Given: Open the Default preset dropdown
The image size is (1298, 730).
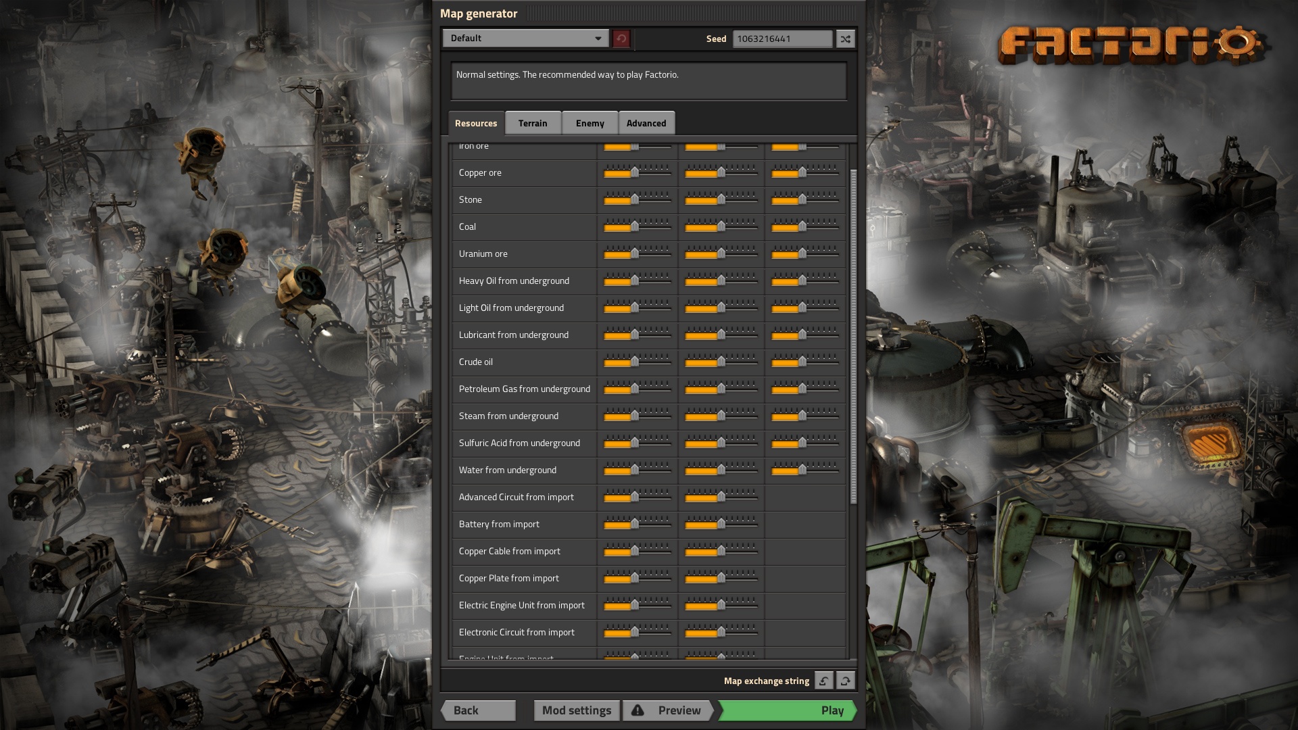Looking at the screenshot, I should pyautogui.click(x=525, y=39).
